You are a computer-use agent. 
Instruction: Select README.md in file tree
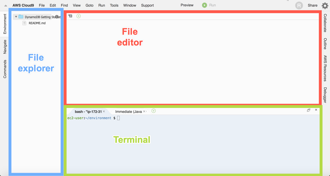37,23
